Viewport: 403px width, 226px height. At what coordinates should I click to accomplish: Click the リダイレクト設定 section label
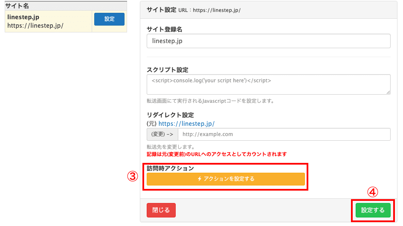[x=170, y=115]
